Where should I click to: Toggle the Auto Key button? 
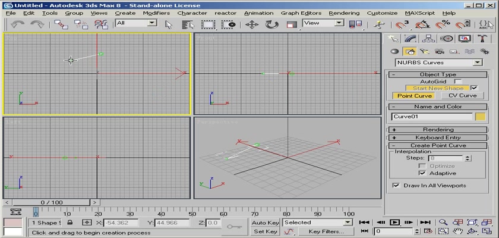265,223
